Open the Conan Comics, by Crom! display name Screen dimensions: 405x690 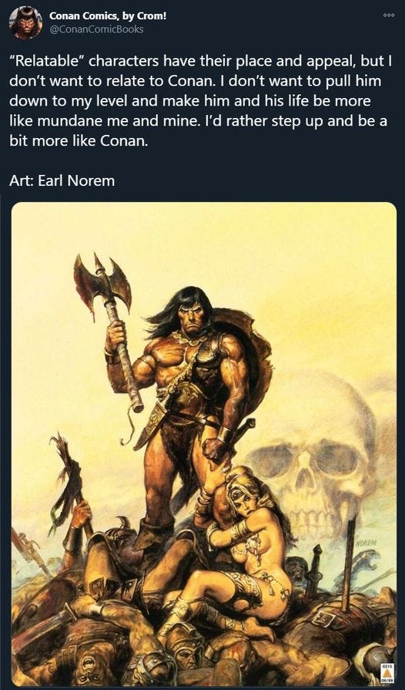[x=108, y=16]
